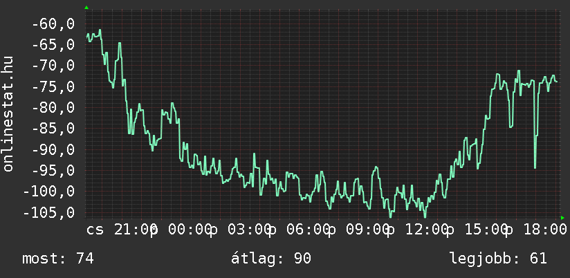This screenshot has width=570, height=278.
Task: Click the 'p 00:00' time label
Action: pyautogui.click(x=181, y=229)
